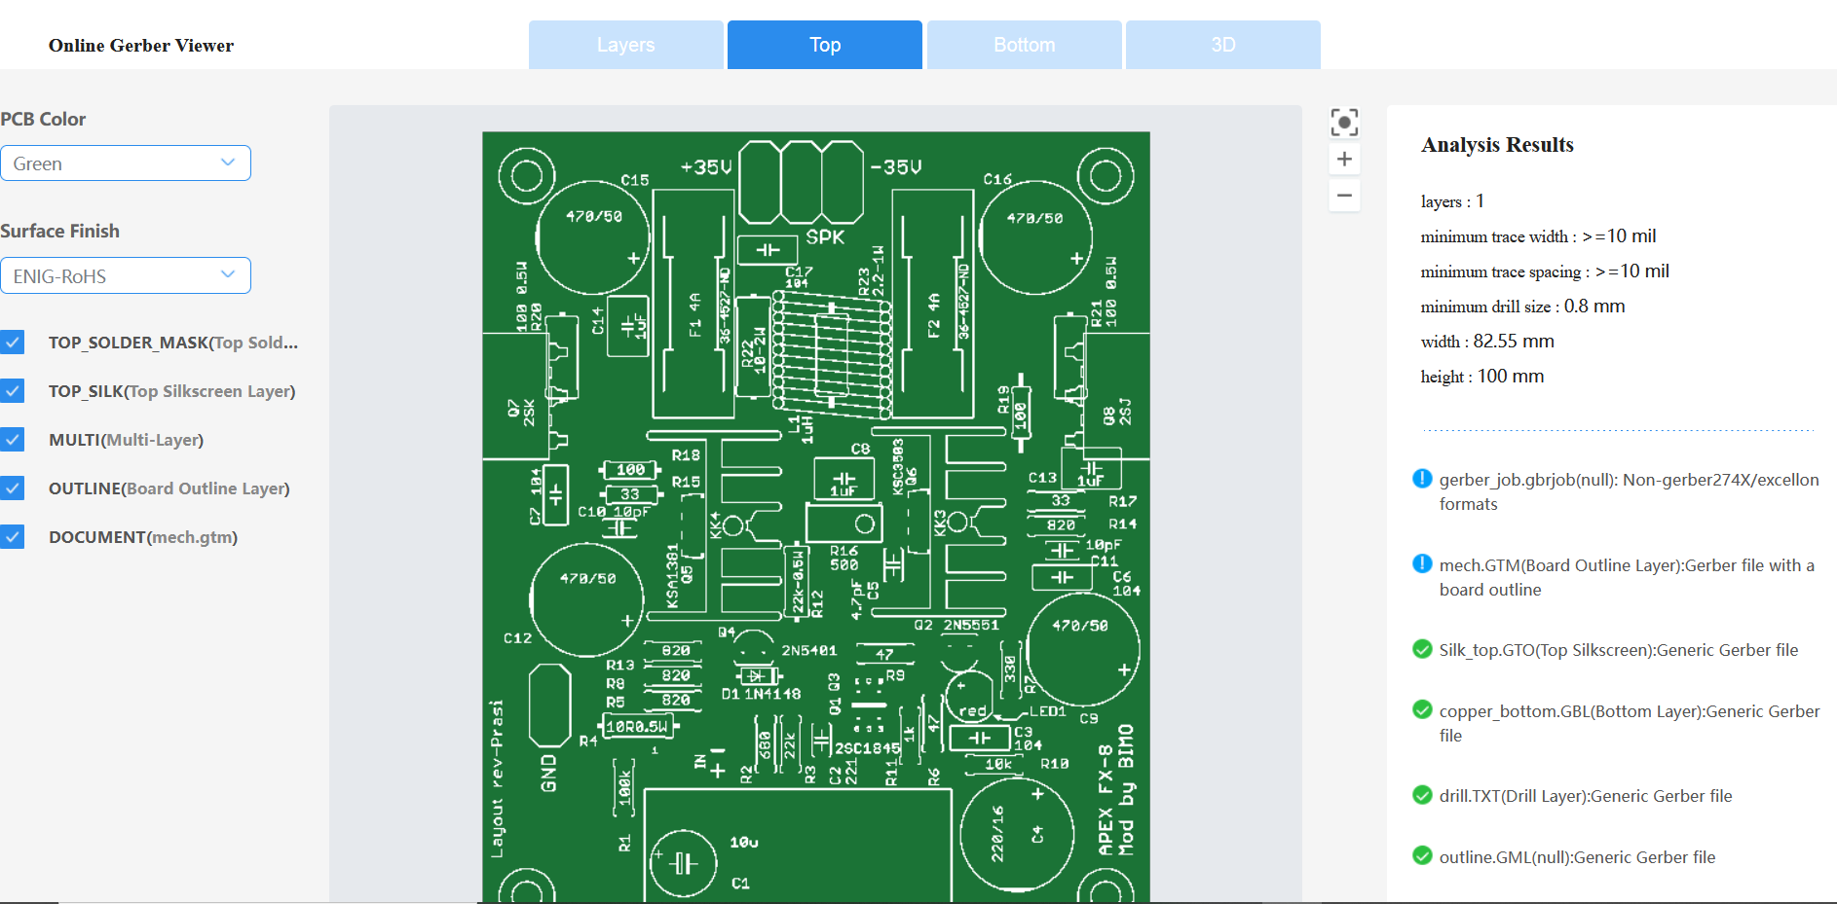
Task: Click green check icon next to outline.GML
Action: [x=1422, y=856]
